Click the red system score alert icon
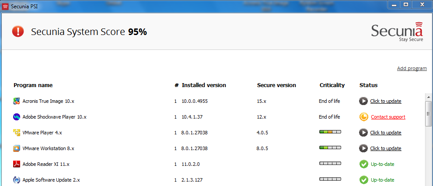 click(18, 32)
